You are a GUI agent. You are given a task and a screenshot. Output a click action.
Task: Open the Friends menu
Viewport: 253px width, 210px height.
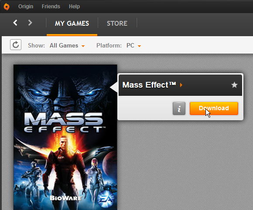tap(51, 7)
